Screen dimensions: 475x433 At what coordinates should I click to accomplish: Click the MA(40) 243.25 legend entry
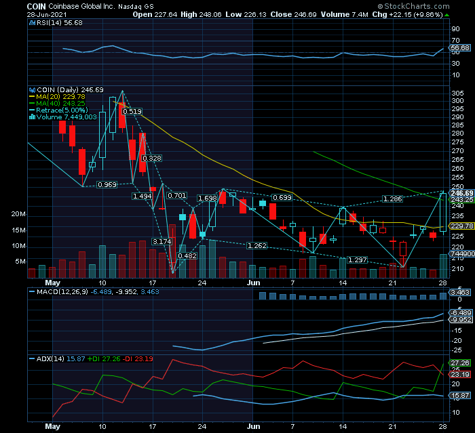pos(60,104)
